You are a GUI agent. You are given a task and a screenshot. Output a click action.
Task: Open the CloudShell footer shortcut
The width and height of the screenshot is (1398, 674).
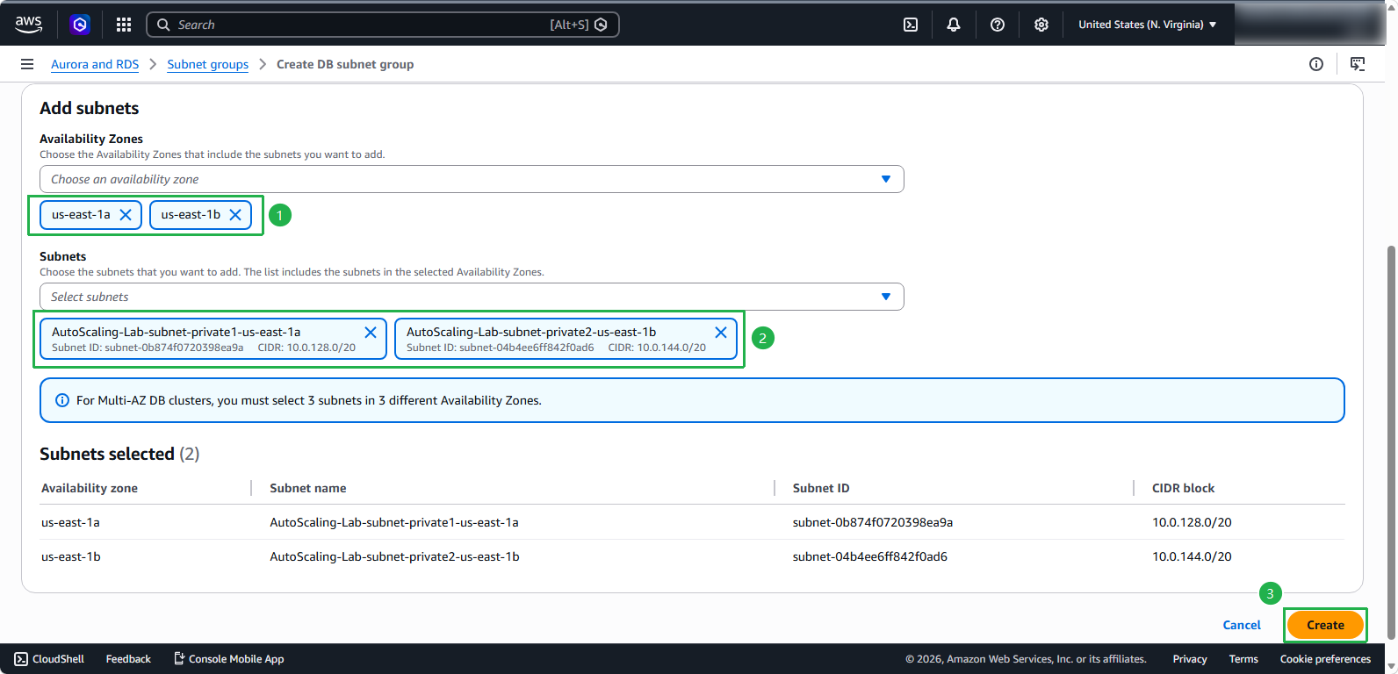coord(49,659)
